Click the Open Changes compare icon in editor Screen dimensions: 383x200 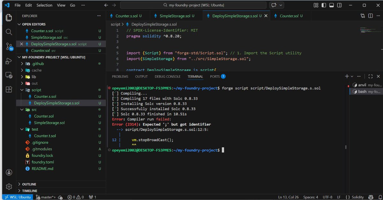click(363, 16)
